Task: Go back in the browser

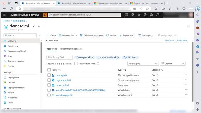Action: click(4, 8)
